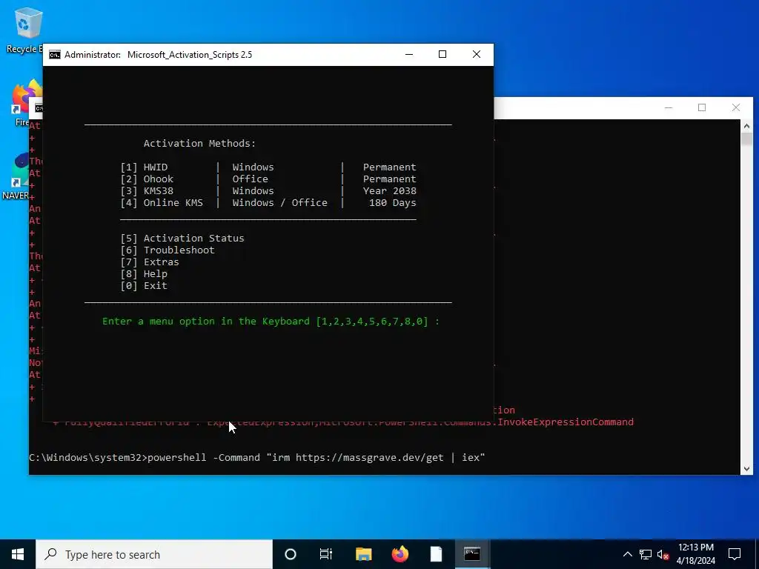Click the Activation Scripts window title text

[190, 55]
